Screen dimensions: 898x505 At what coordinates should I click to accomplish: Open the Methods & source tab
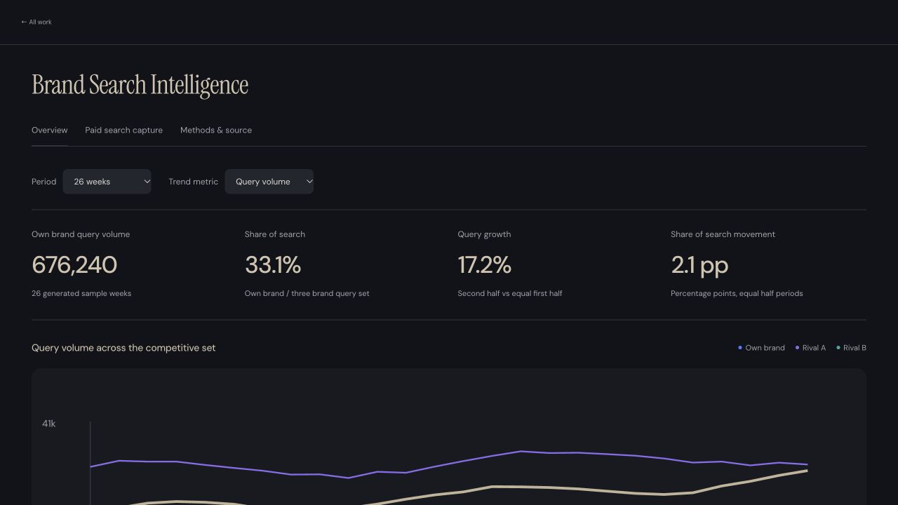[216, 130]
